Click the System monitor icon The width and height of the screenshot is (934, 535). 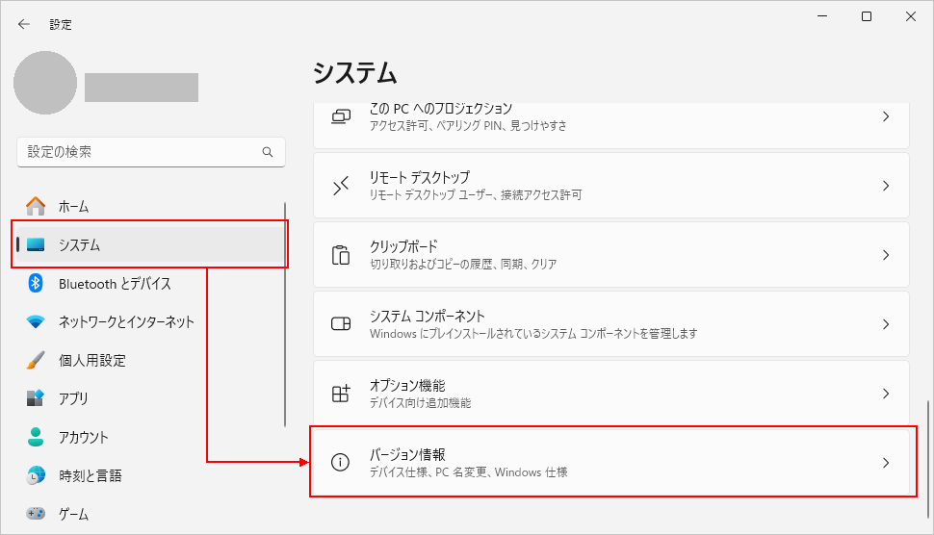point(36,244)
